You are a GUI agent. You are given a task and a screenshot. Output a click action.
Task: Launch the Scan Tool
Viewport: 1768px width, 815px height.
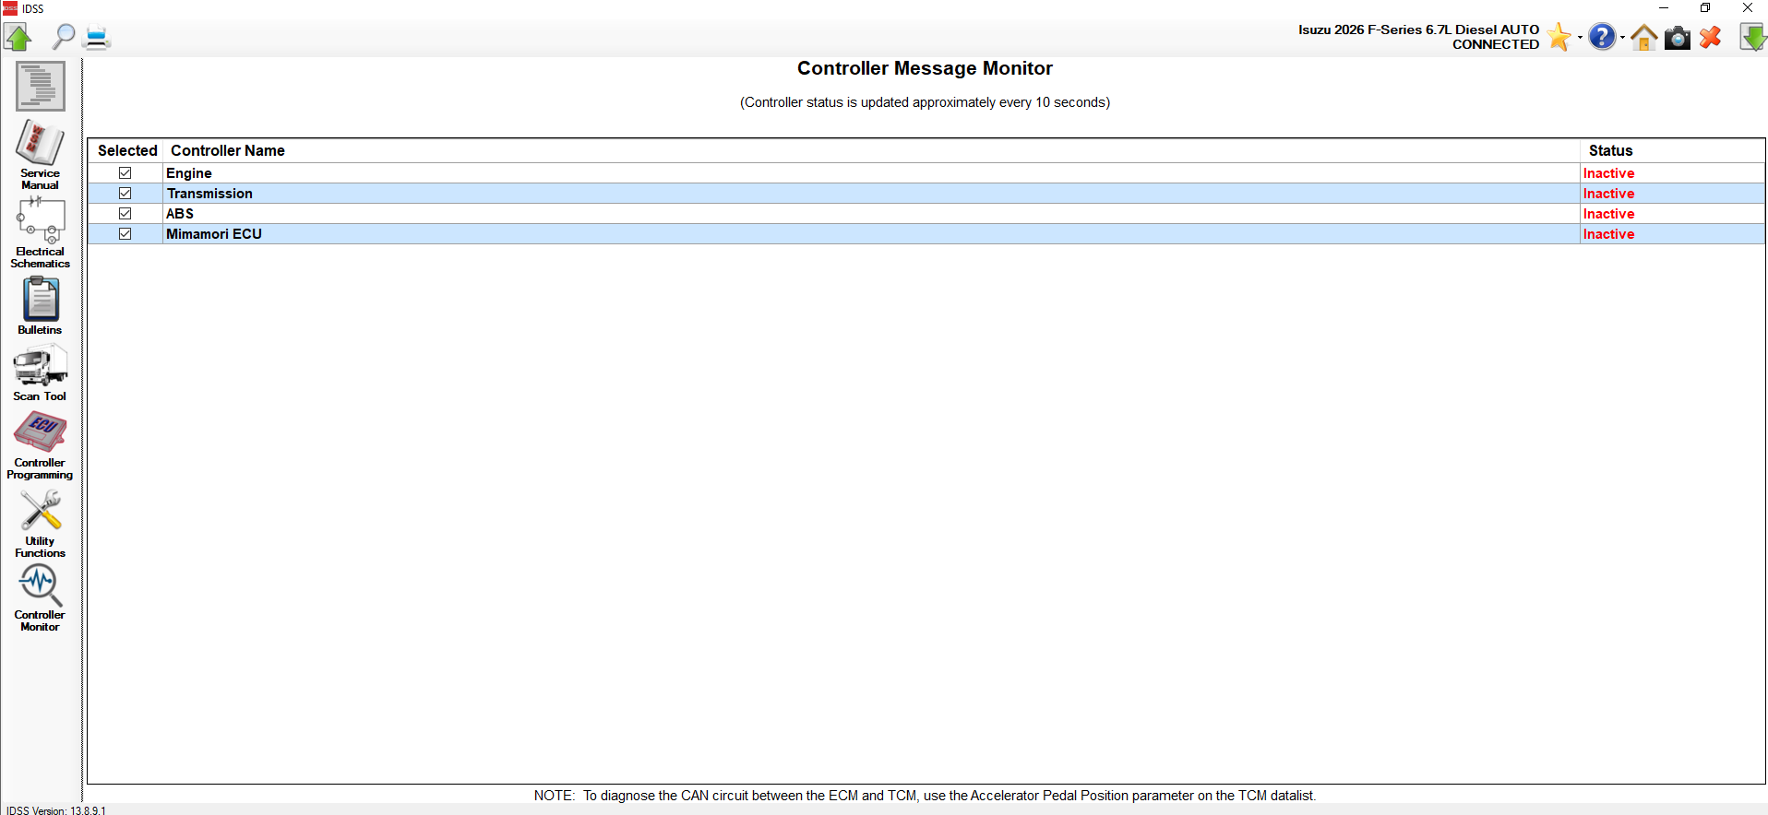(40, 372)
